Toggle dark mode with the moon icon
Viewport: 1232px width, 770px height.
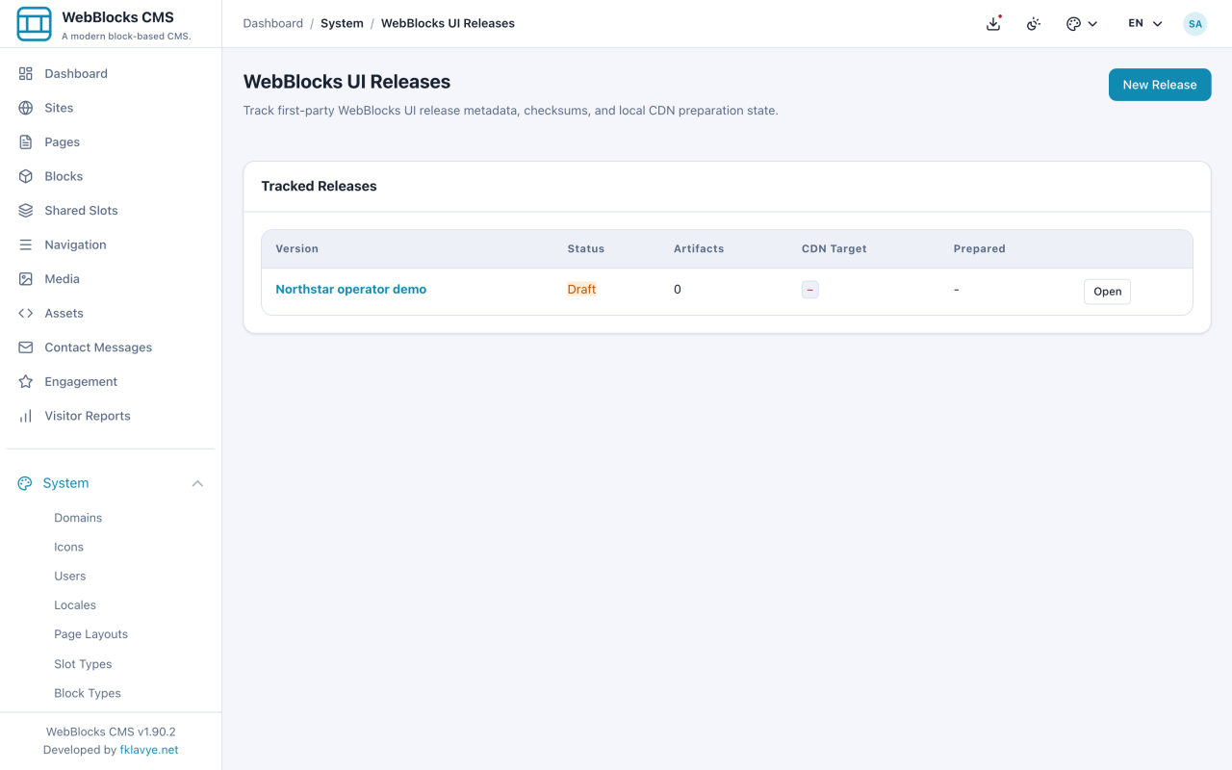(x=1034, y=23)
